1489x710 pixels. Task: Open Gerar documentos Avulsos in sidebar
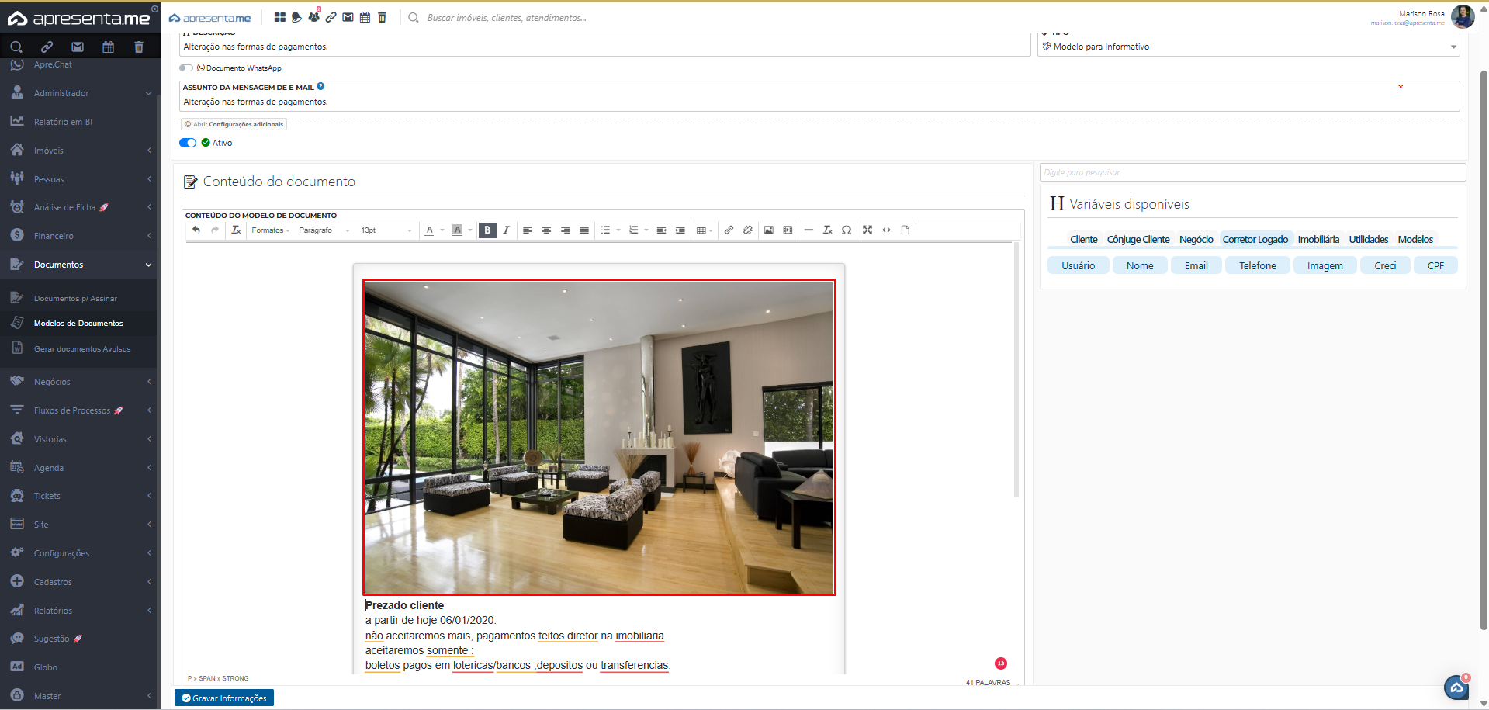click(82, 349)
